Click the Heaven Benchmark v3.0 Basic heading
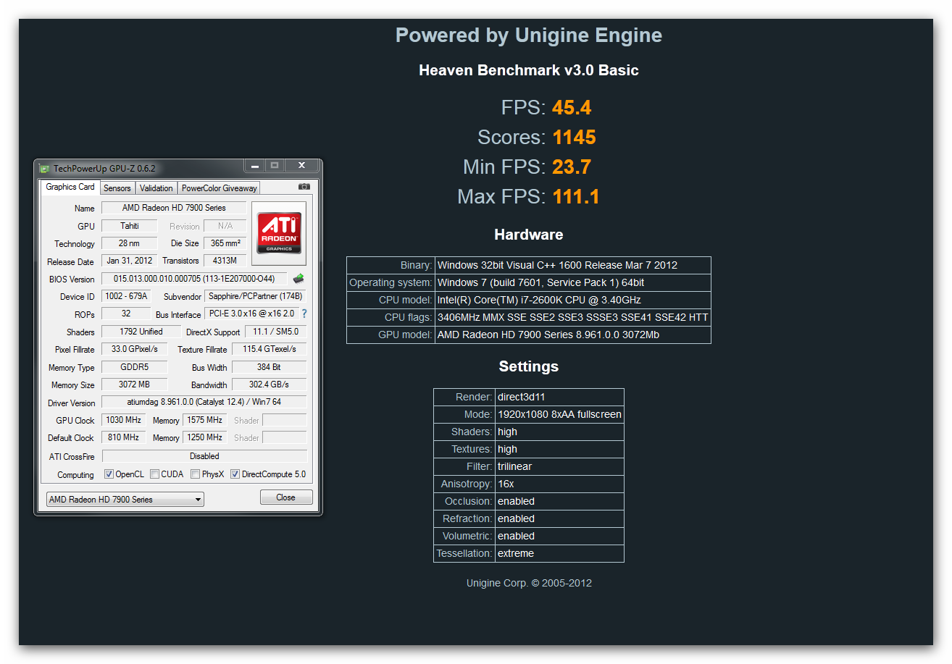 click(x=529, y=70)
